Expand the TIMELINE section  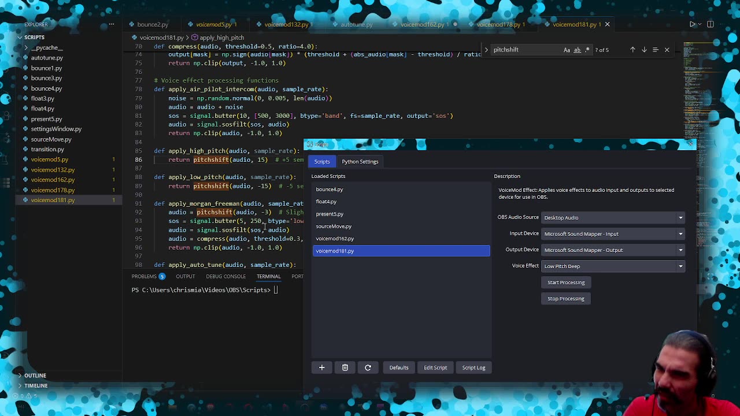36,385
